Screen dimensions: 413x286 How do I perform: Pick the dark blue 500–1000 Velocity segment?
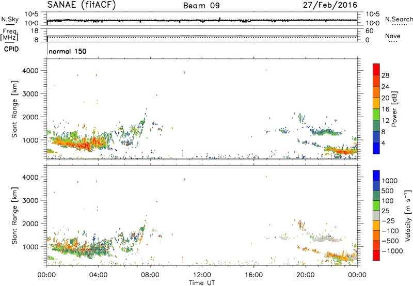(376, 185)
